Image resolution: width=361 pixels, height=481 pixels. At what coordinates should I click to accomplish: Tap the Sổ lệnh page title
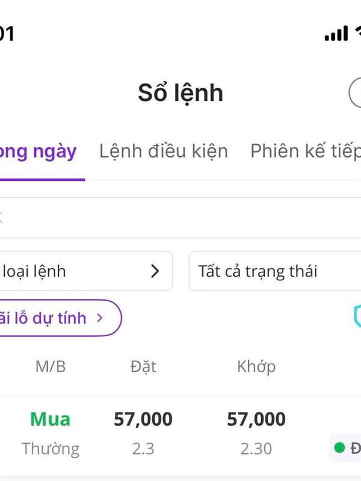point(180,93)
